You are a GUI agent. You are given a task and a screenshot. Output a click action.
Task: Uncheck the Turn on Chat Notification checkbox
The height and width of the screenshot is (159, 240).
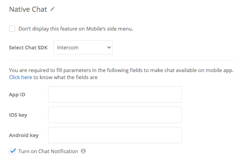coord(12,151)
